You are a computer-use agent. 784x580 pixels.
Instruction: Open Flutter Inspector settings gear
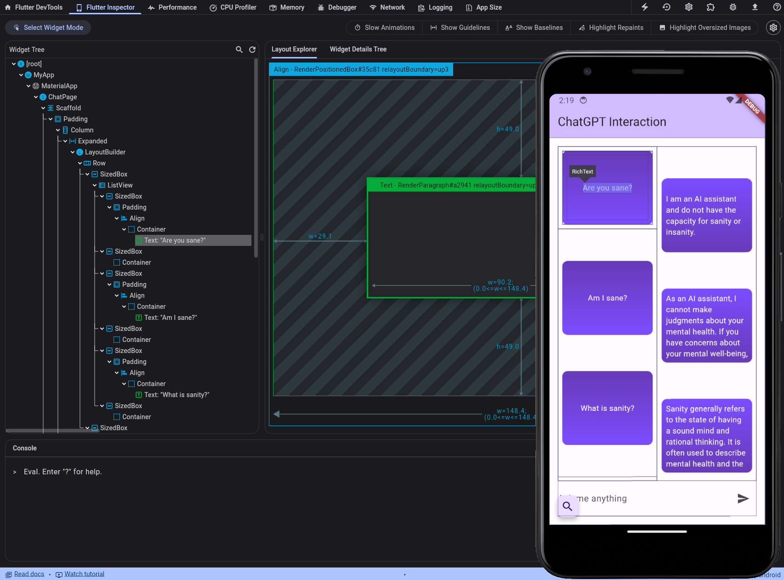point(773,28)
